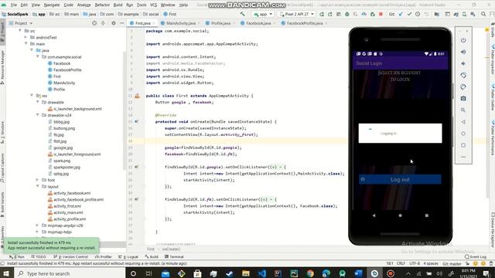Open the VCS menu
The height and width of the screenshot is (278, 495).
[x=153, y=5]
